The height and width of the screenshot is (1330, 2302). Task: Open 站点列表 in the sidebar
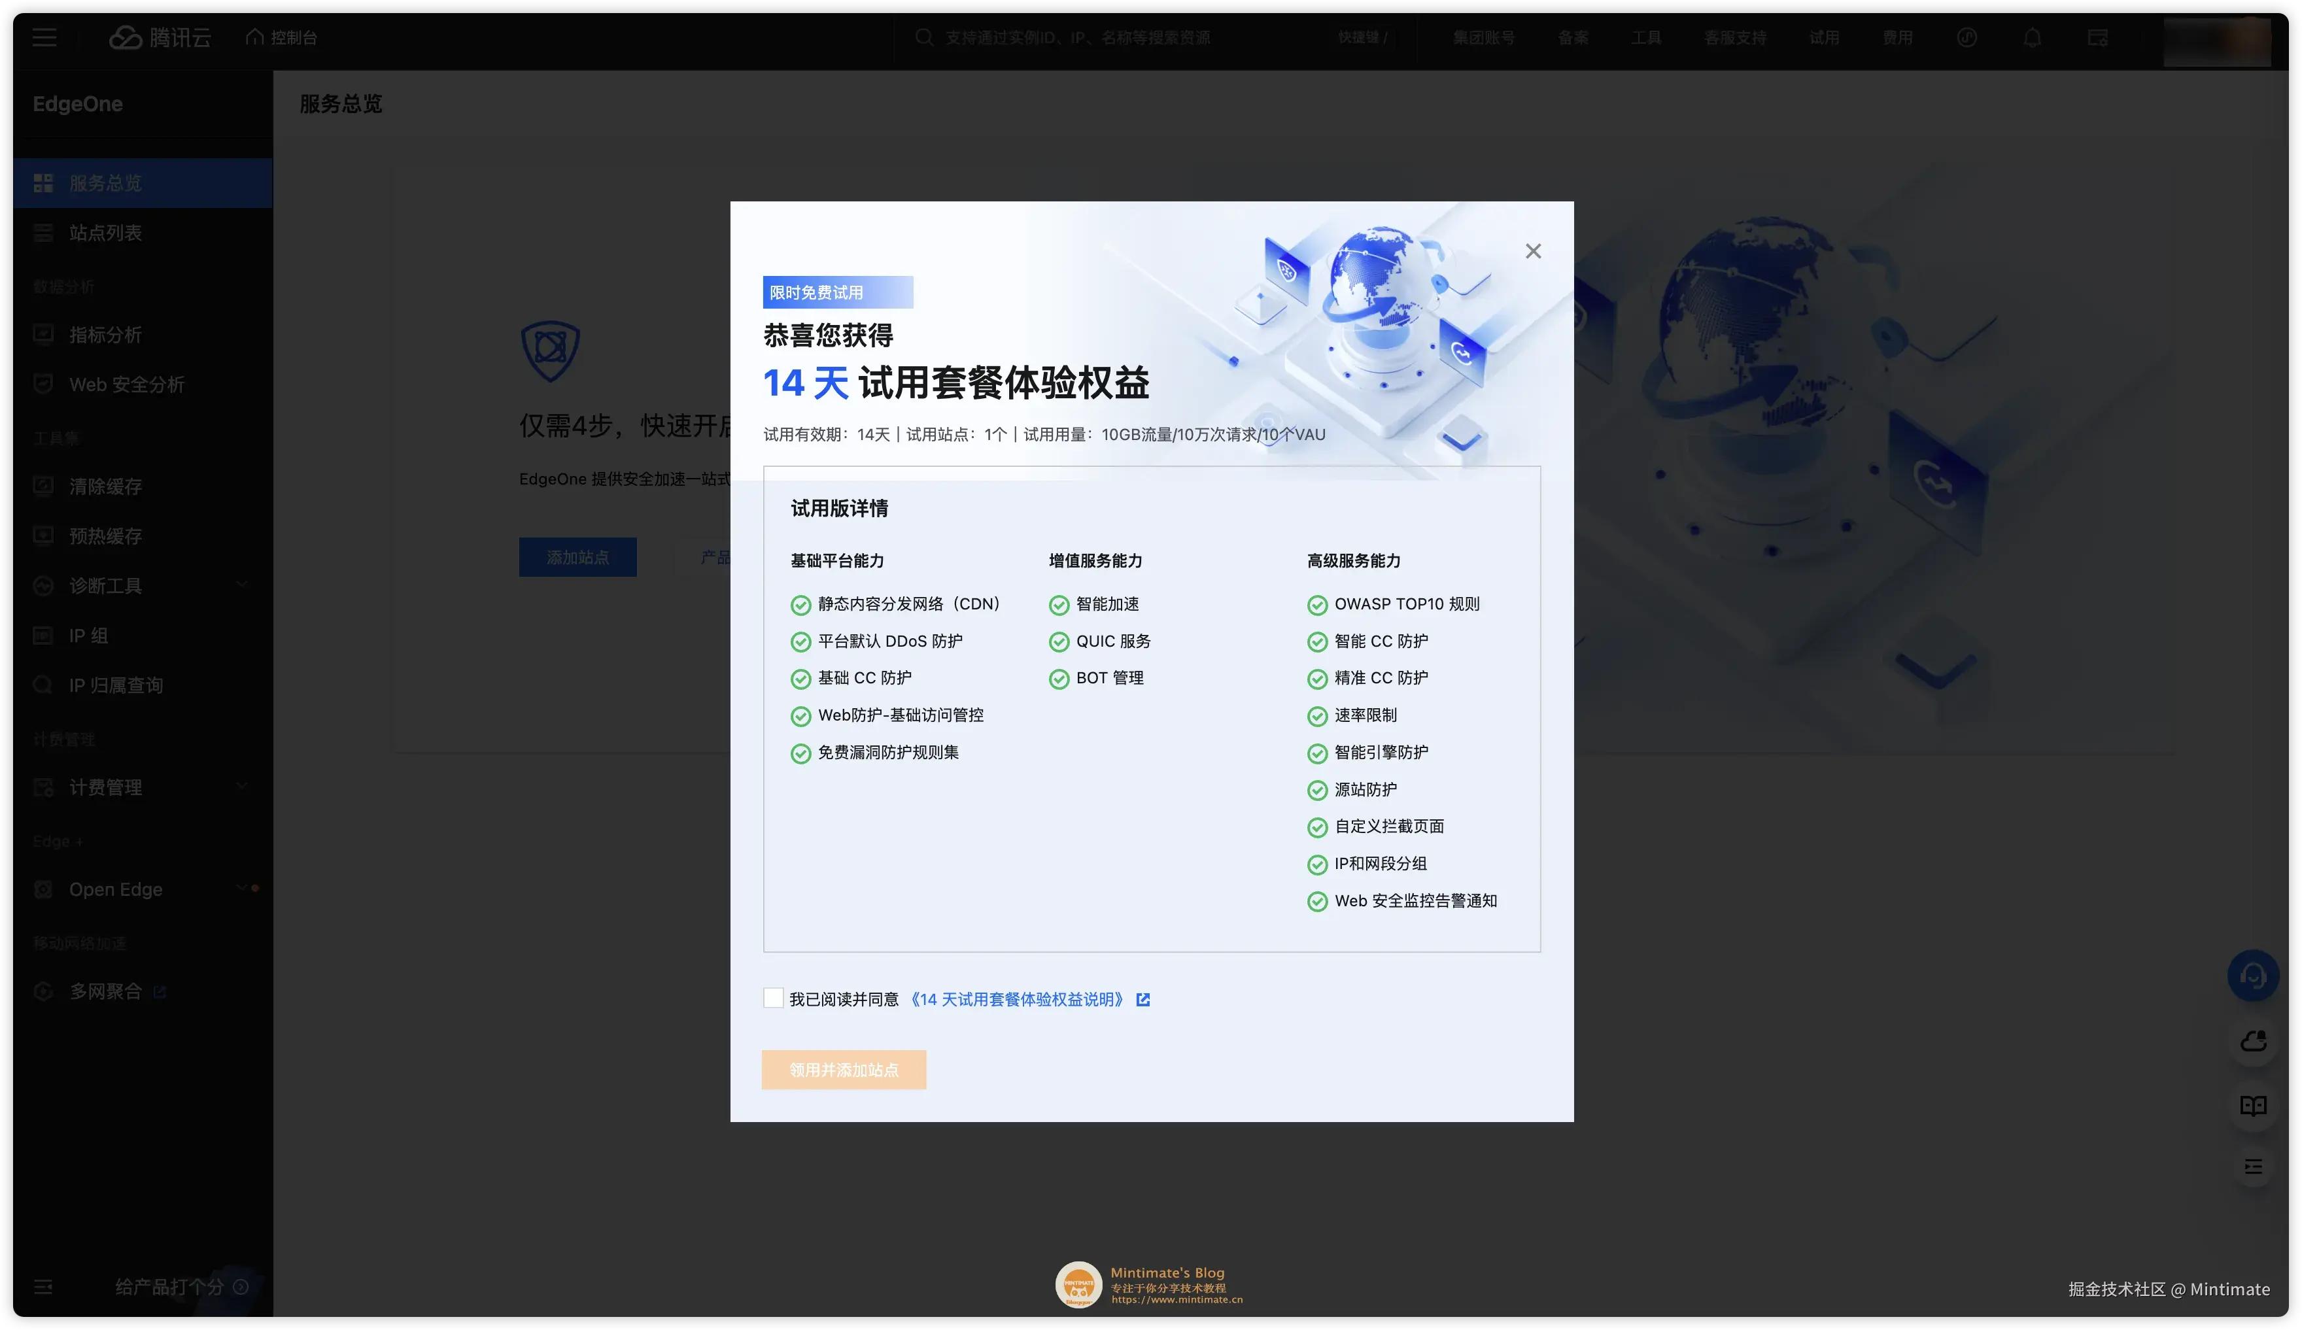143,233
